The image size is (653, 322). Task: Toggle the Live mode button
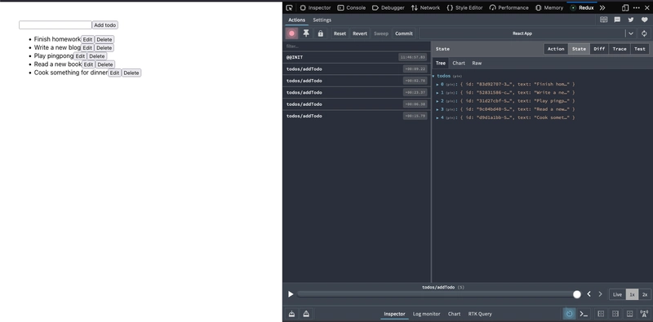coord(617,294)
